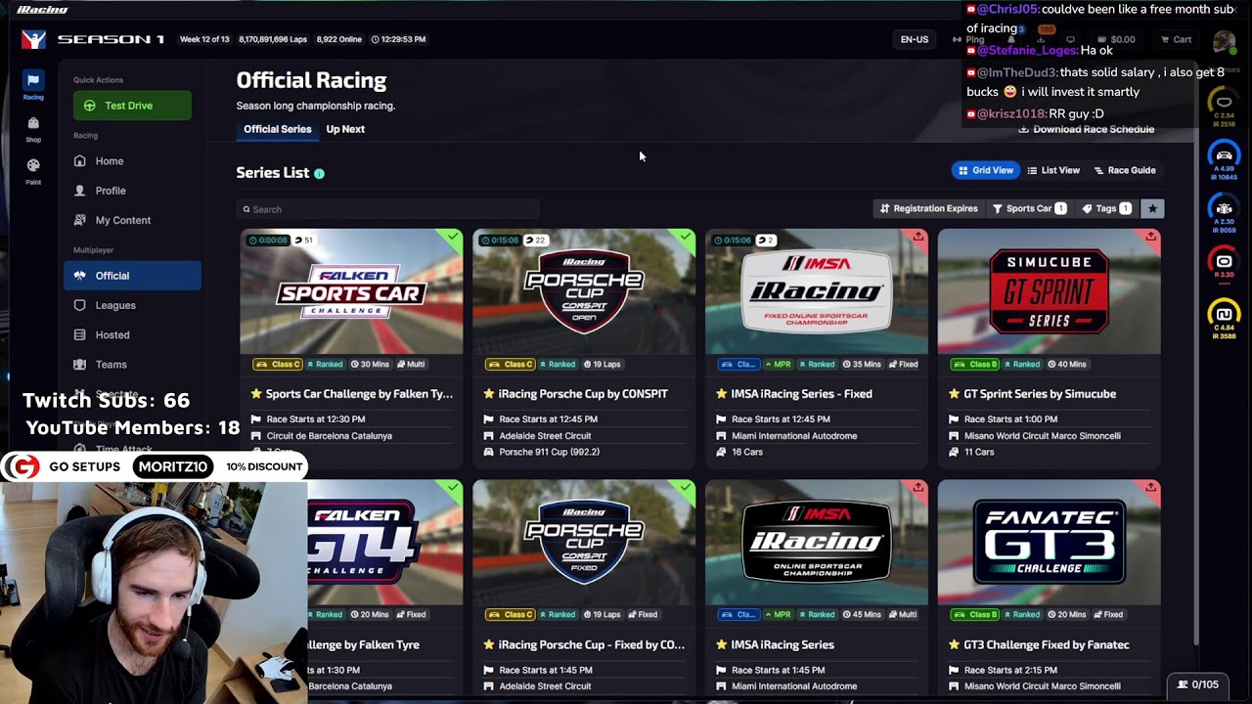Click the dirt road license gauge C 4.84
Image resolution: width=1252 pixels, height=704 pixels.
click(1224, 320)
